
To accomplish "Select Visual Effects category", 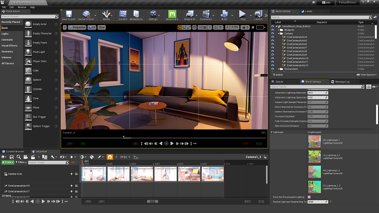I will (x=9, y=46).
